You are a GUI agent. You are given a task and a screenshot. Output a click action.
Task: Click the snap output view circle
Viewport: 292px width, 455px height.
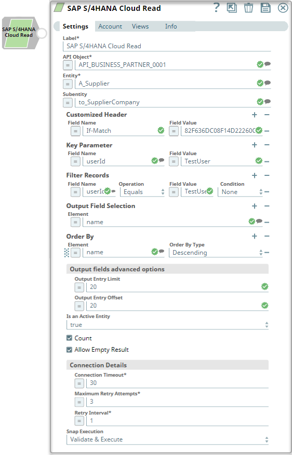pyautogui.click(x=42, y=33)
